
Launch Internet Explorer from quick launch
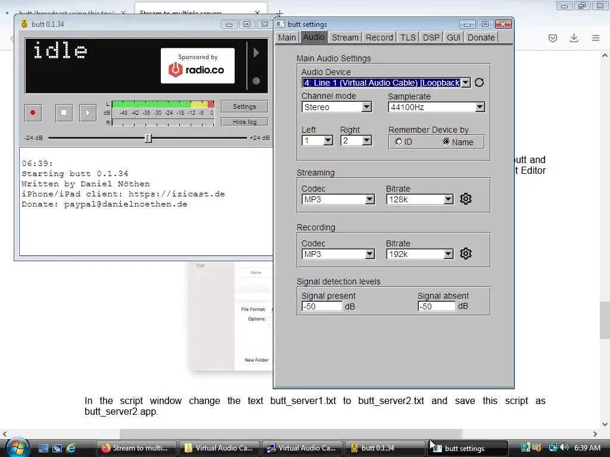71,448
